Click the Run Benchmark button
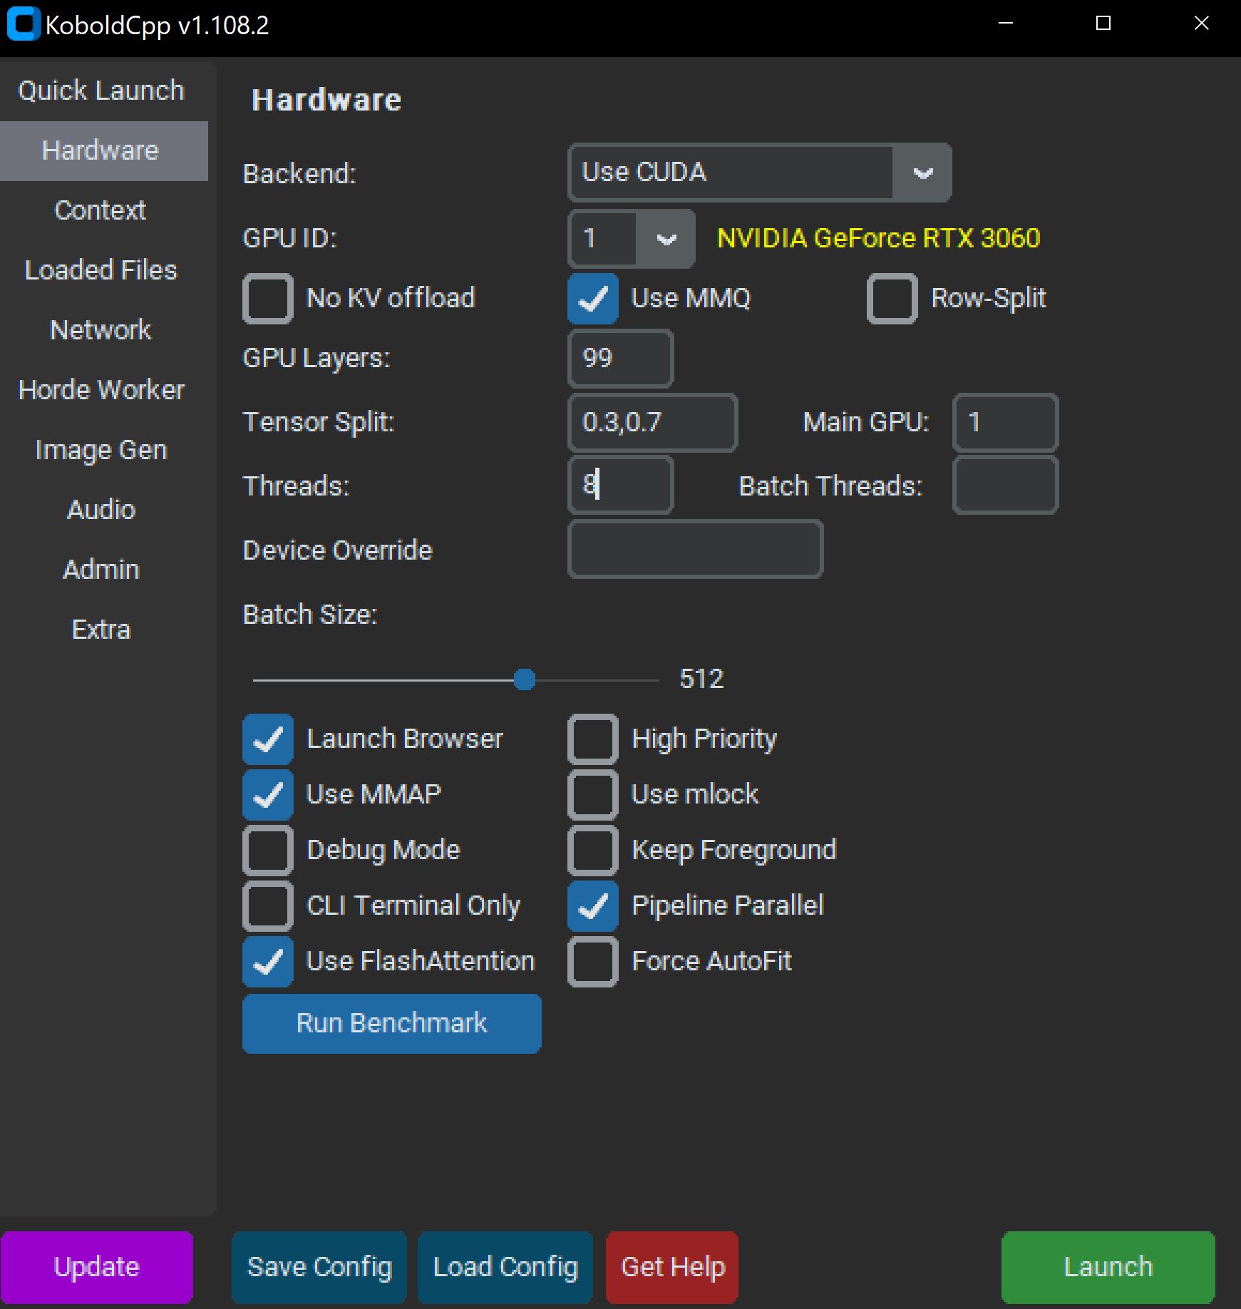This screenshot has height=1309, width=1241. point(392,1023)
